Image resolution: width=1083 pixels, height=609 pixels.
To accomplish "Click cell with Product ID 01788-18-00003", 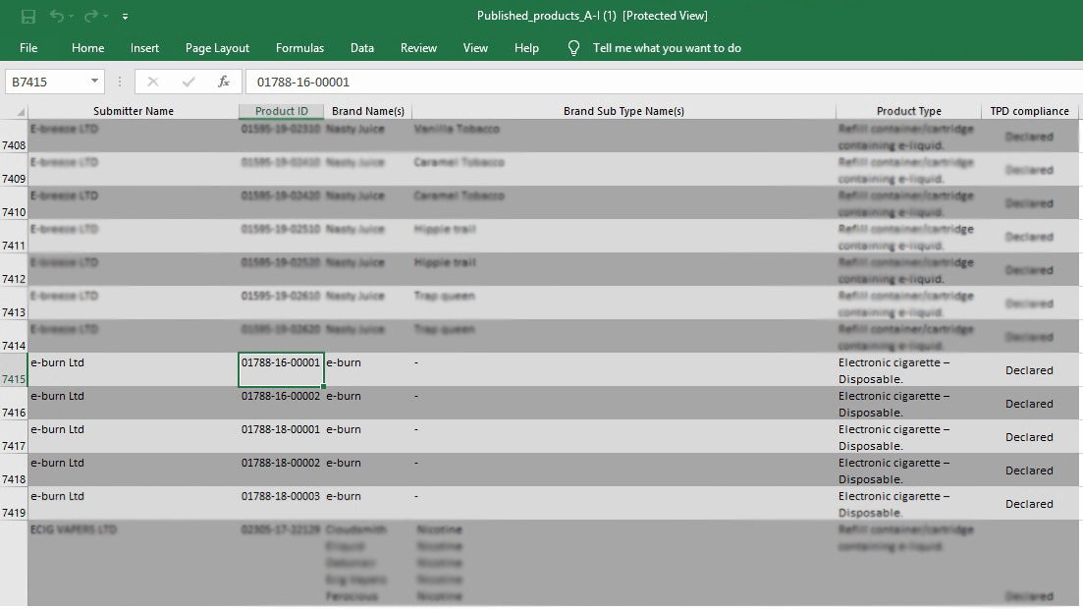I will [281, 504].
